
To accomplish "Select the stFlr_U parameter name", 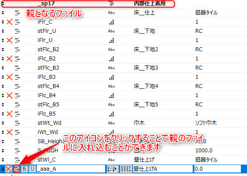I will (x=47, y=31).
